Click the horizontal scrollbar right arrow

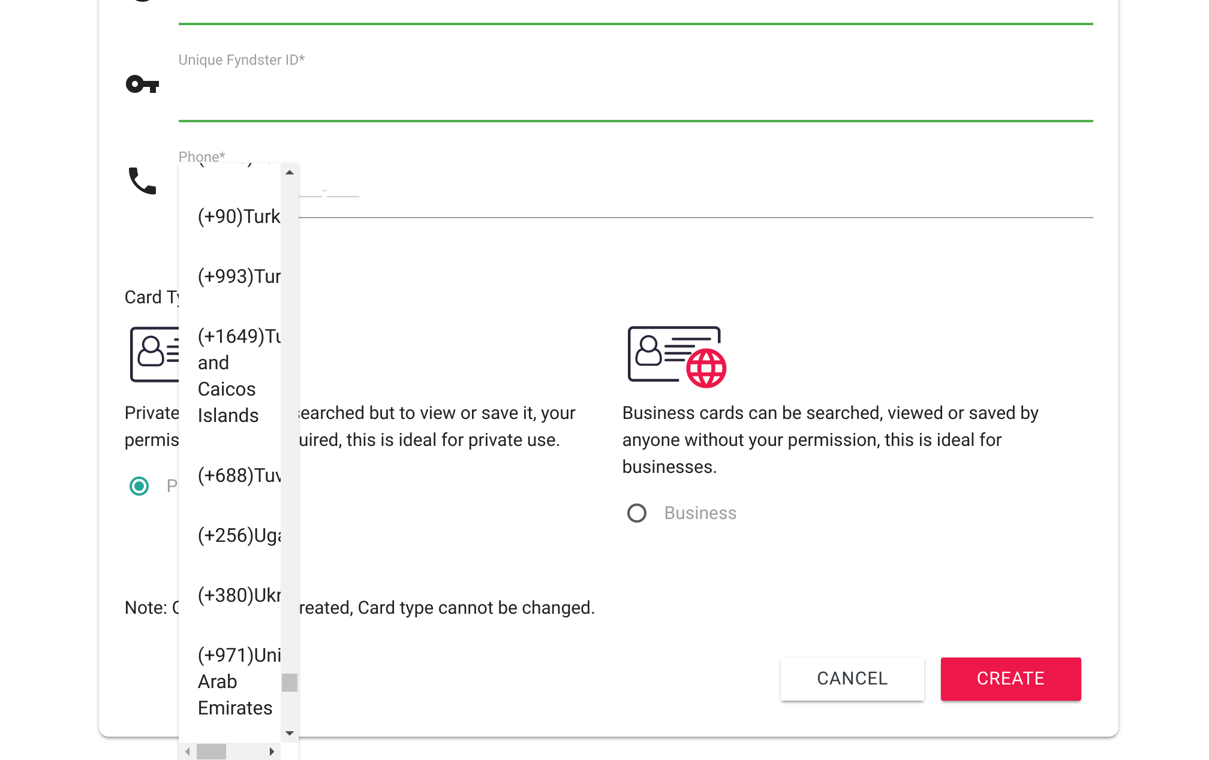[x=272, y=751]
